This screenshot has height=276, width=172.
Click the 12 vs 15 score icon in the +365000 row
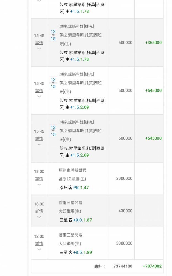(x=53, y=35)
